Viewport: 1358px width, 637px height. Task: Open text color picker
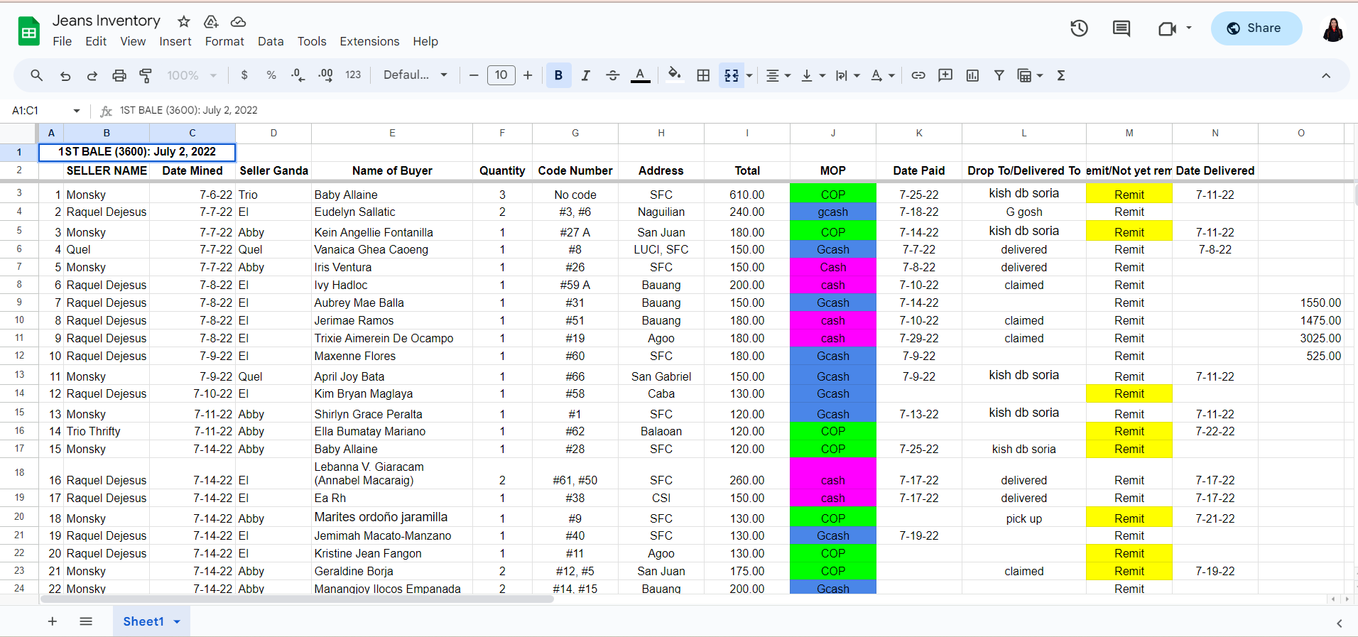coord(641,75)
